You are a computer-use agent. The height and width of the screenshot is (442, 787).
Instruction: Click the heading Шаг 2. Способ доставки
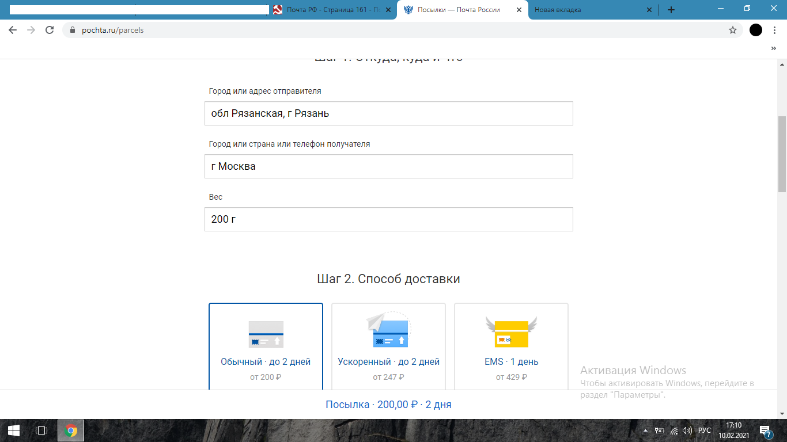point(388,279)
